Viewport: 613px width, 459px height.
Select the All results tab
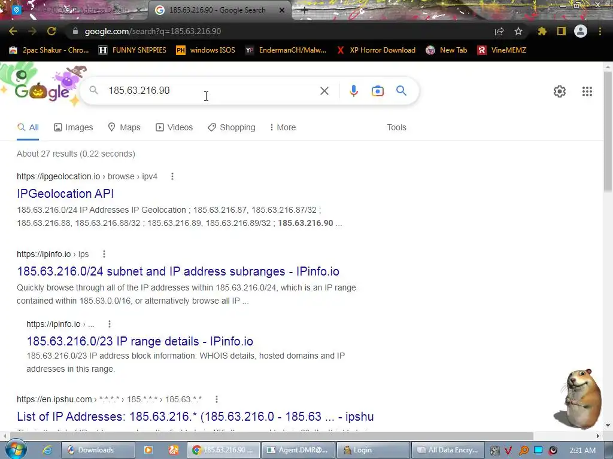(x=28, y=128)
